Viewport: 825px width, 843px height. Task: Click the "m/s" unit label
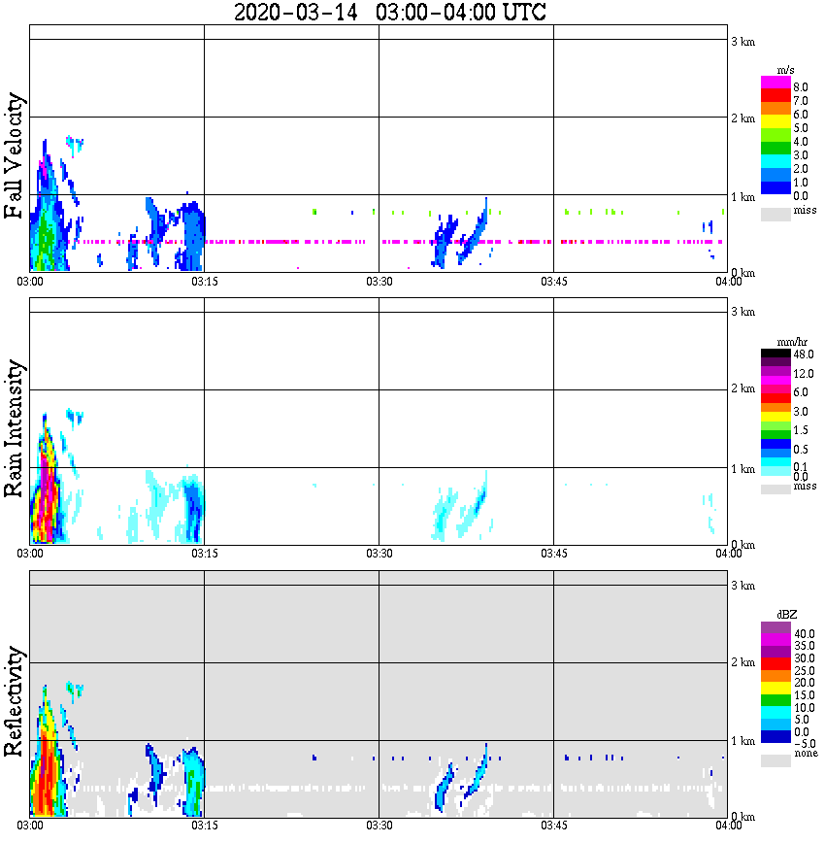785,70
